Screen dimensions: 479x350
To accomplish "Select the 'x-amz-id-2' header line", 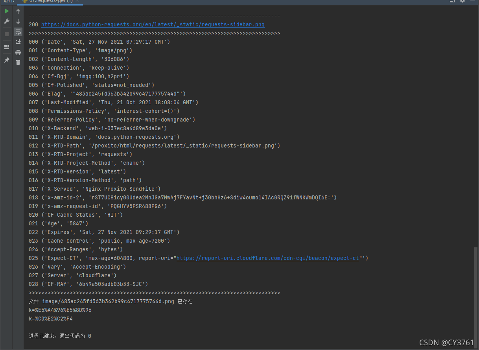I will [183, 197].
